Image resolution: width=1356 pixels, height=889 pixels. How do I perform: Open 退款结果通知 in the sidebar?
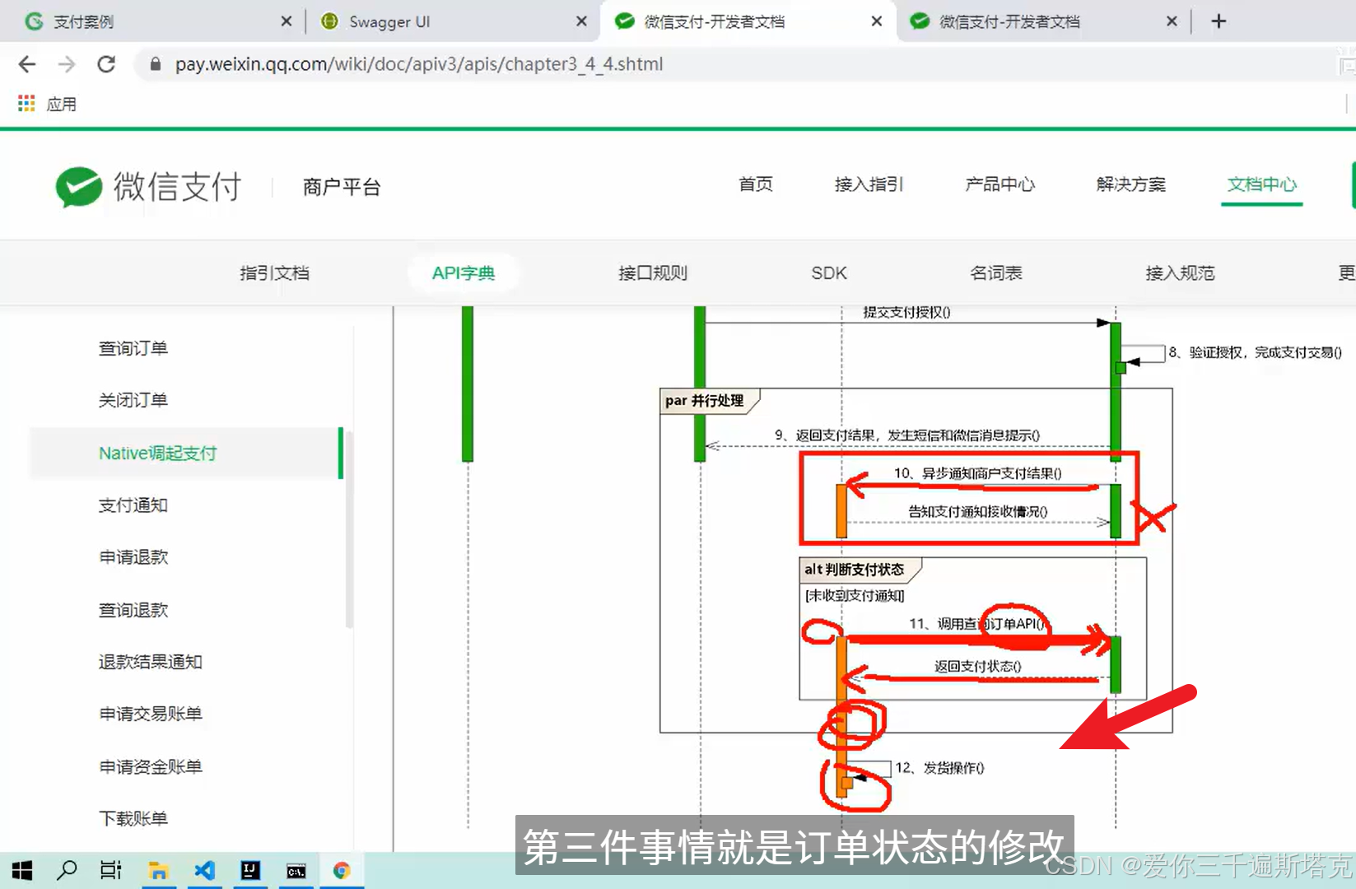point(150,662)
